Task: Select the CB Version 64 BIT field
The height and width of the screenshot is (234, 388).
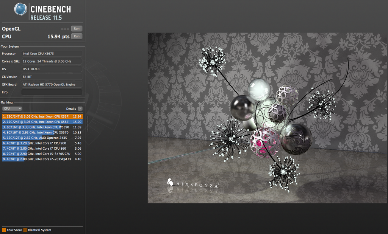Action: click(52, 77)
